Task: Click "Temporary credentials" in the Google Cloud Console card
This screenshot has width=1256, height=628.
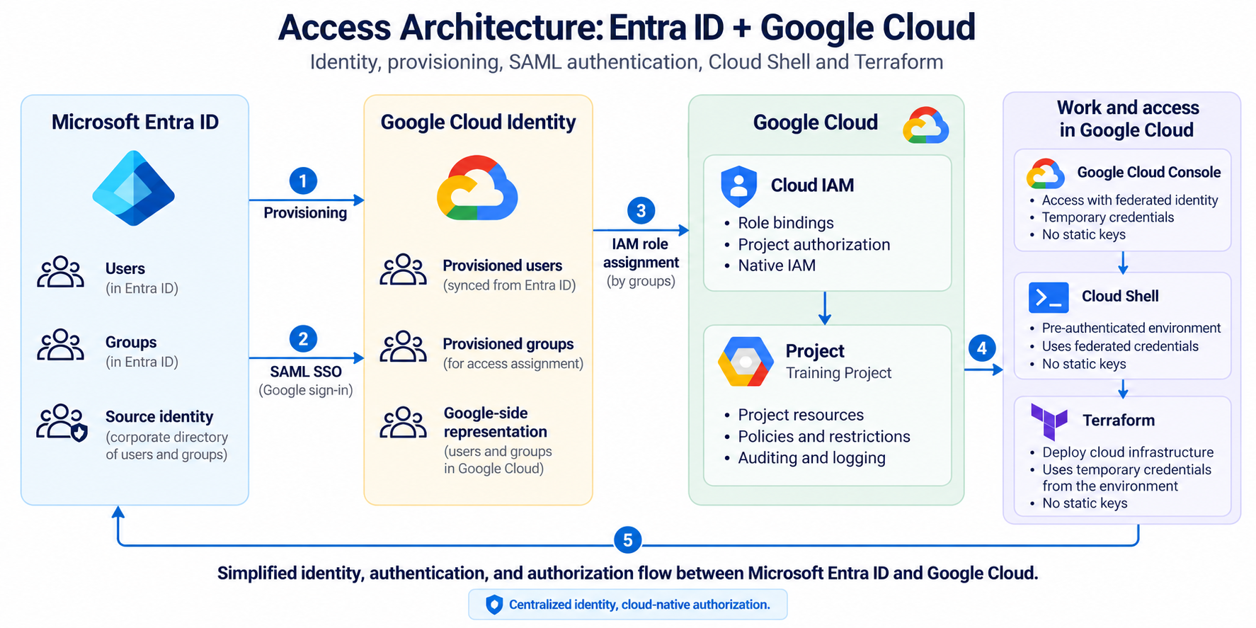Action: 1108,217
